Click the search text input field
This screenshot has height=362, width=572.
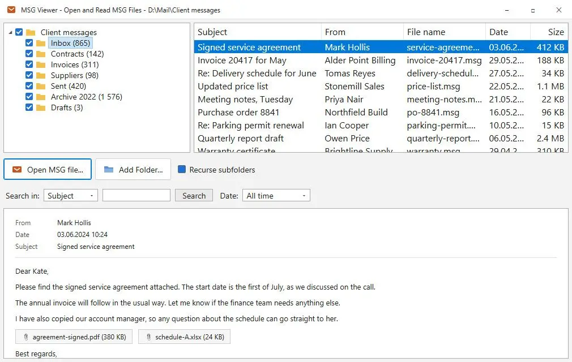(x=136, y=195)
